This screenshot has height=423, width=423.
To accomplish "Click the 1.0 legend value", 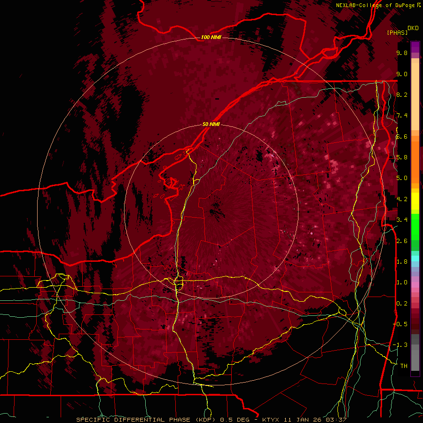I will click(402, 282).
